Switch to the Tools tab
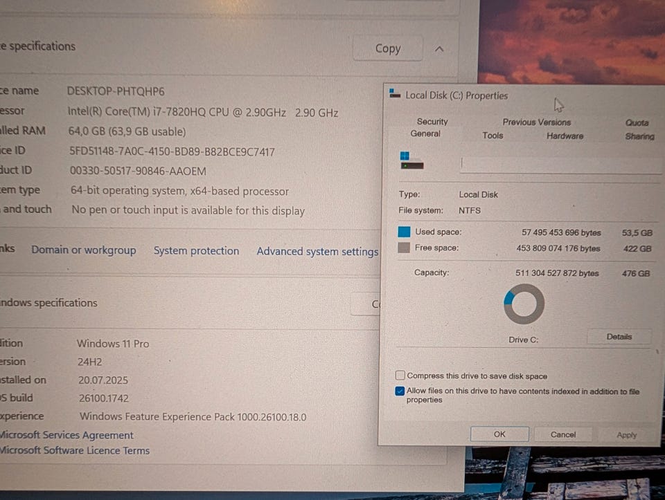Viewport: 665px width, 500px height. click(x=493, y=136)
